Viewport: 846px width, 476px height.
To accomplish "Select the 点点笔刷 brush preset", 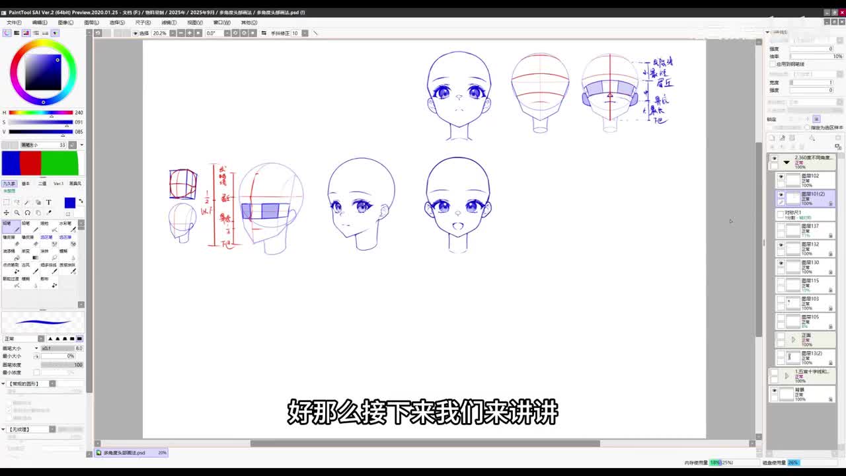I will click(11, 268).
